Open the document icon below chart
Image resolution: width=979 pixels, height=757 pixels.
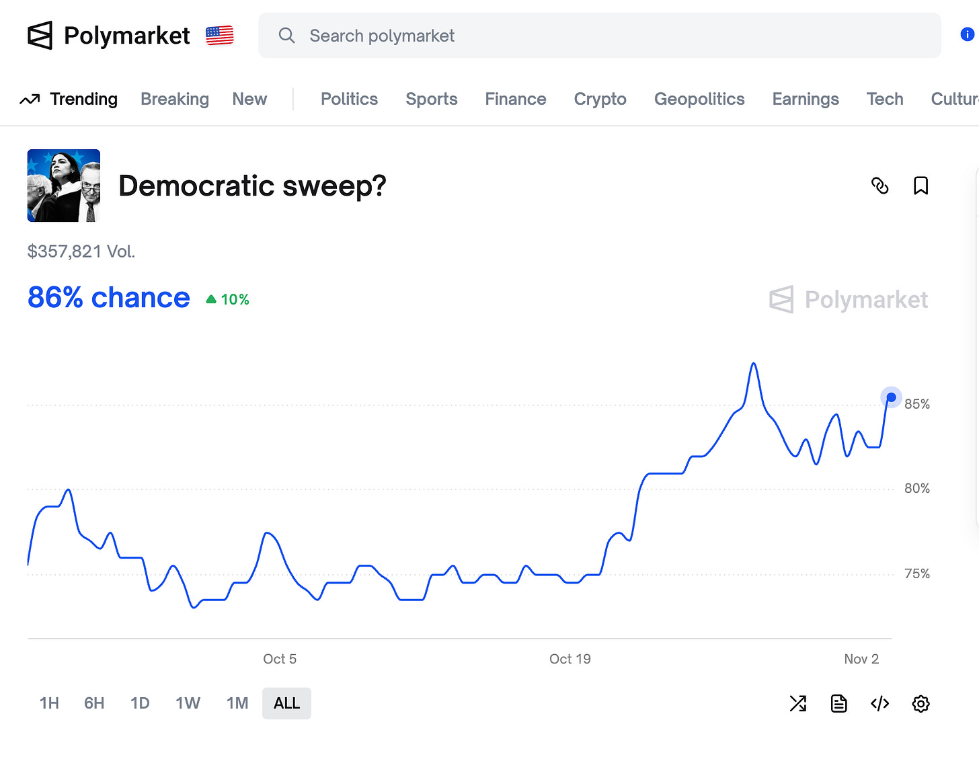coord(838,704)
